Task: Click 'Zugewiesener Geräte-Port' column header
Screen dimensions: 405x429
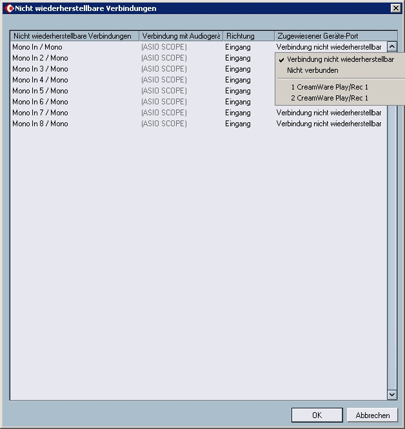Action: (336, 36)
